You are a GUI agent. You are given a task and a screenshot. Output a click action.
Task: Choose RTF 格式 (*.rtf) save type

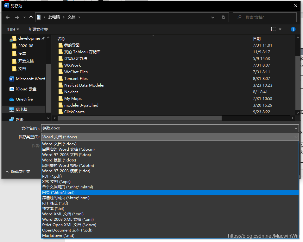(170, 203)
